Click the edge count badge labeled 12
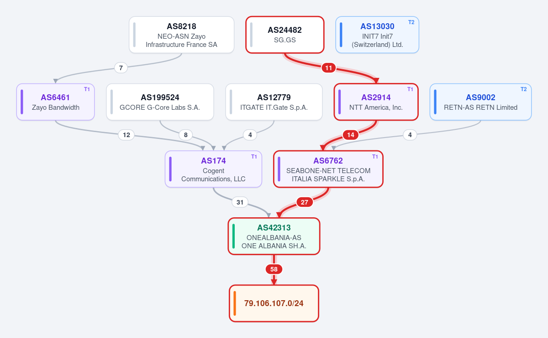The width and height of the screenshot is (548, 338). pos(126,135)
